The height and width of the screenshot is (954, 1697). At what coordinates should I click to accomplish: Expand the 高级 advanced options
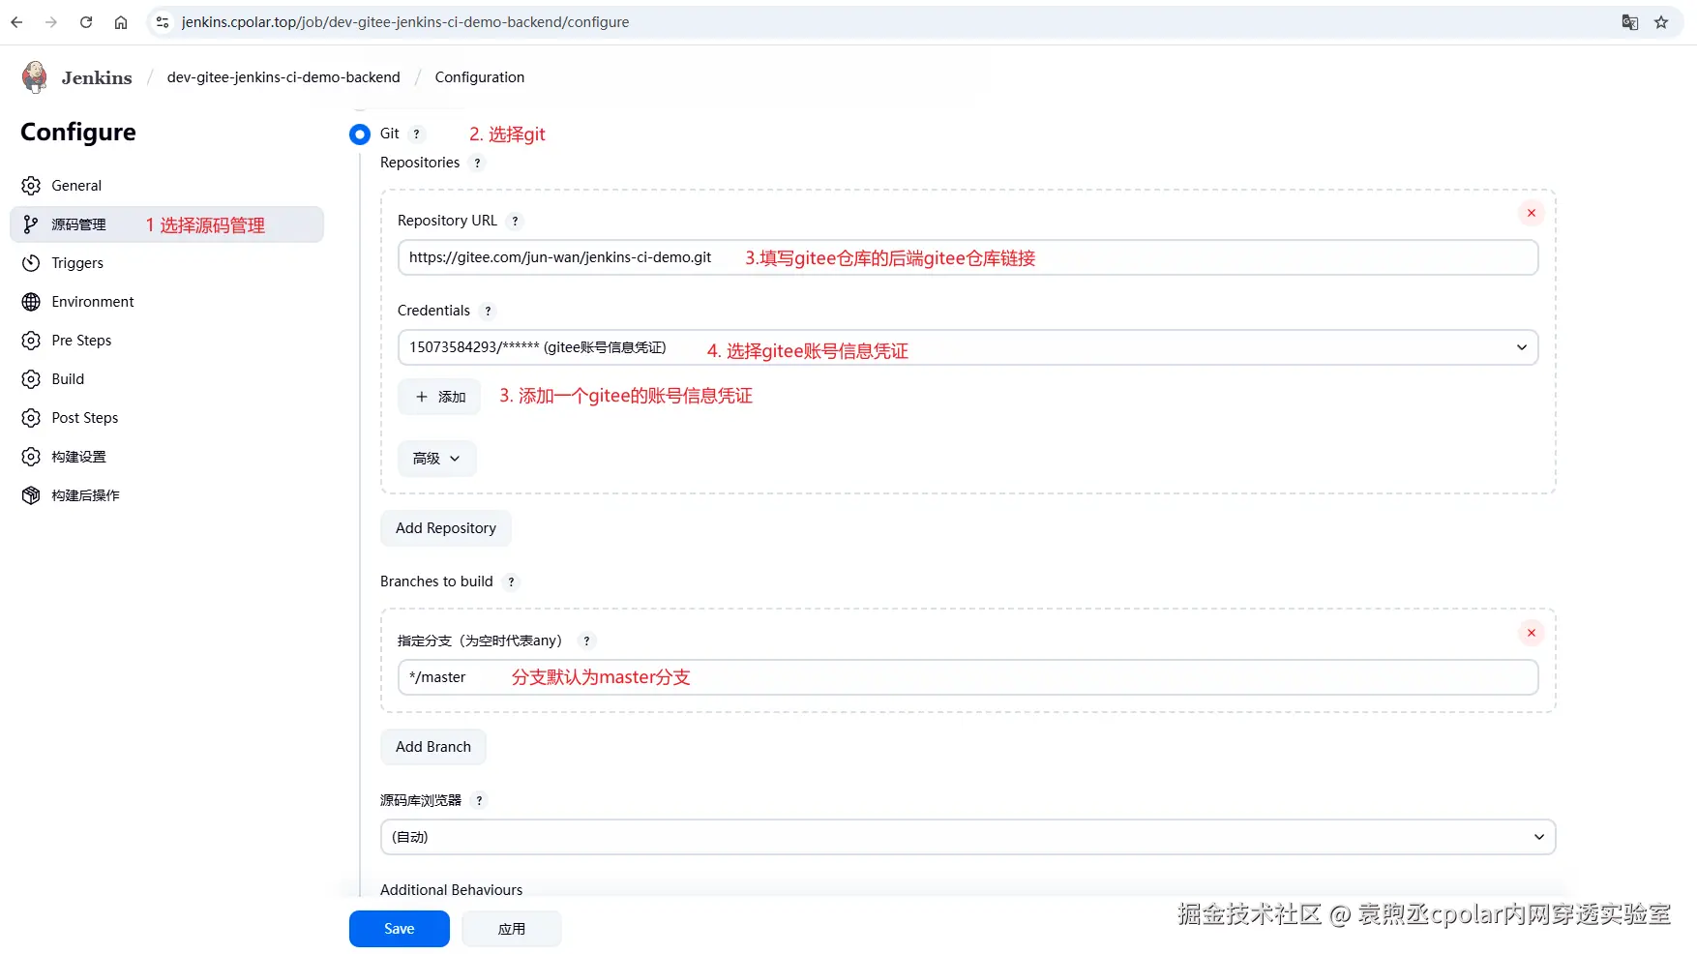tap(436, 459)
